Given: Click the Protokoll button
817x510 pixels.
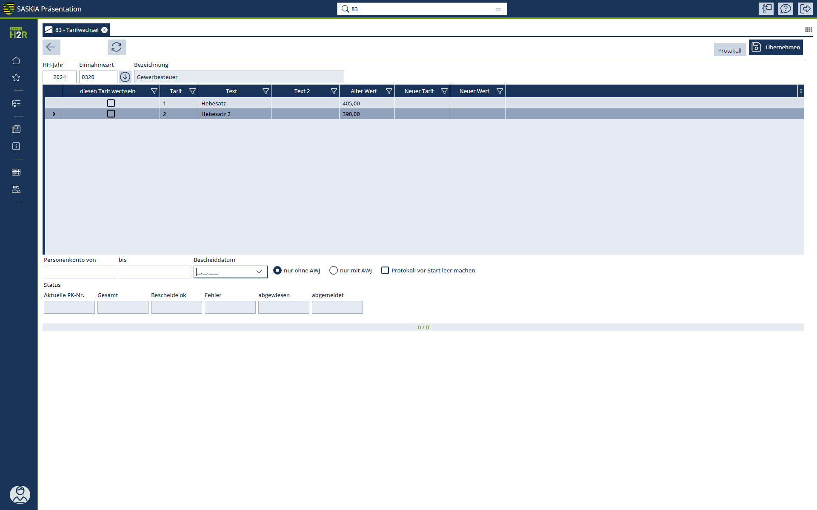Looking at the screenshot, I should pyautogui.click(x=729, y=50).
